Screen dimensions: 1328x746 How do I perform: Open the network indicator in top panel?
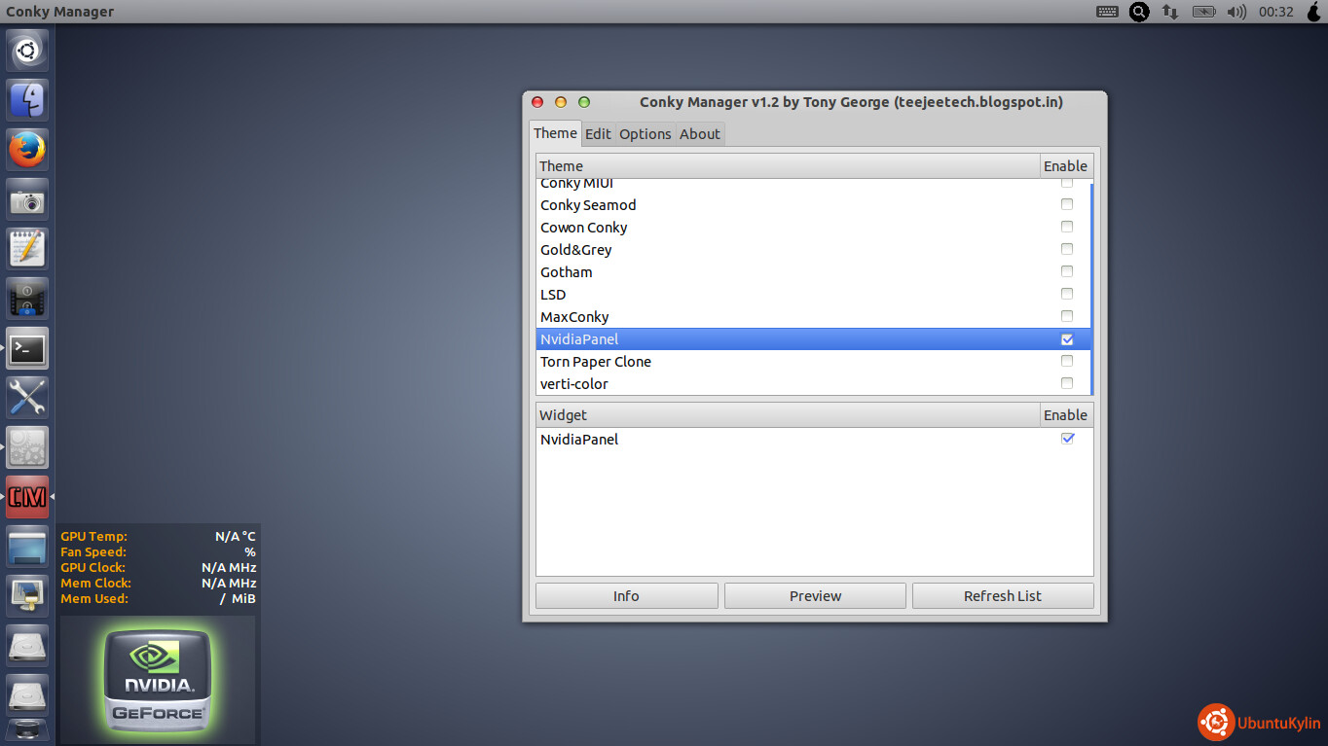click(x=1169, y=12)
